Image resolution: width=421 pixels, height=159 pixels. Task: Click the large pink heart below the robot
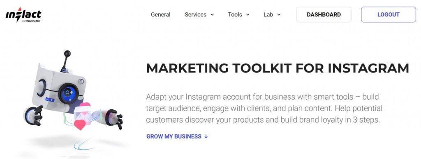[80, 125]
